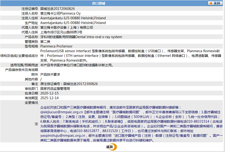Image resolution: width=225 pixels, height=152 pixels.
Task: Click the 结构及组成/主要组成成分 label
Action: pos(19,56)
